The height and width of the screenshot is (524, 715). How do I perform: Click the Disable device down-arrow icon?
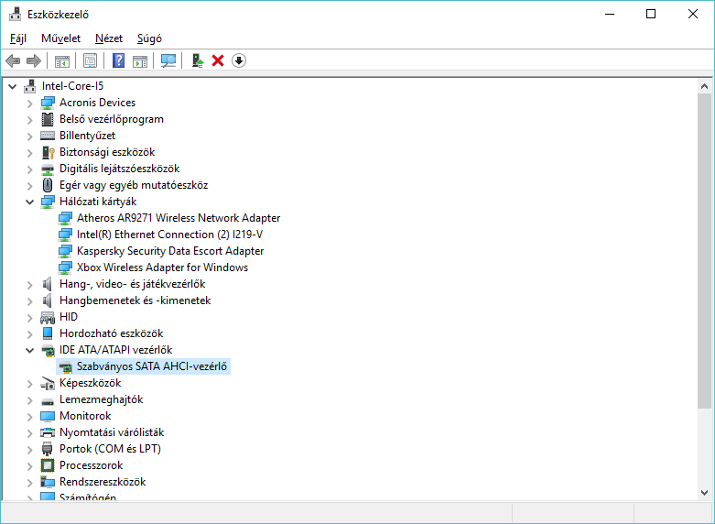(239, 60)
